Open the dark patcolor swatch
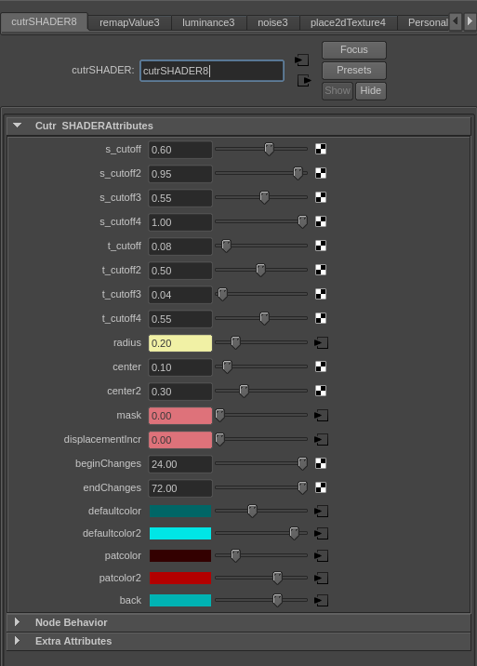 pyautogui.click(x=180, y=555)
